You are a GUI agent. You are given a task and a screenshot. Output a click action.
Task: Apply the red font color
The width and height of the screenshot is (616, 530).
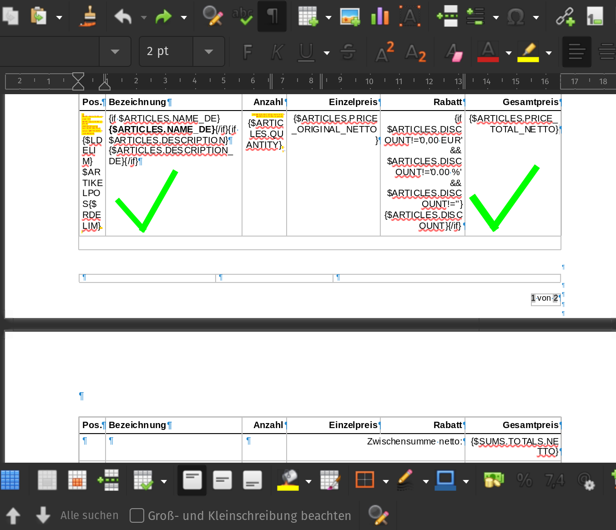488,52
